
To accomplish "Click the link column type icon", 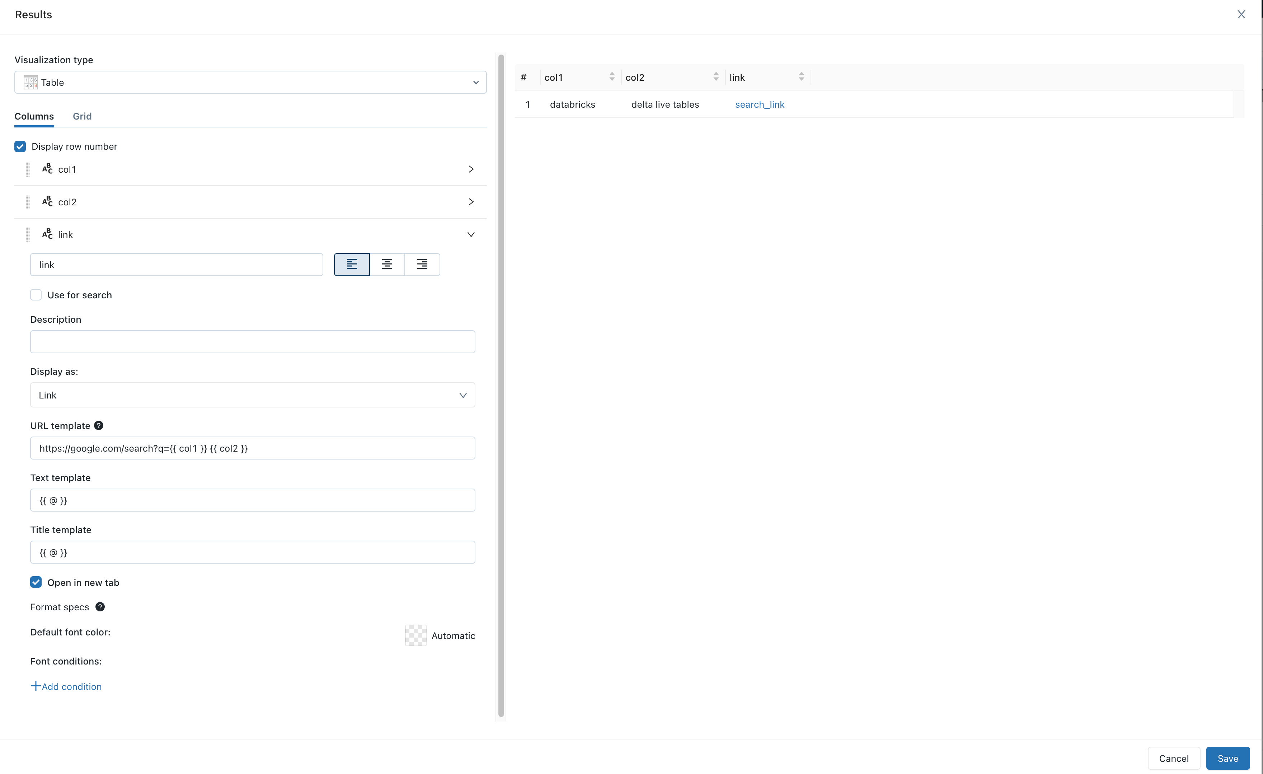I will 48,234.
